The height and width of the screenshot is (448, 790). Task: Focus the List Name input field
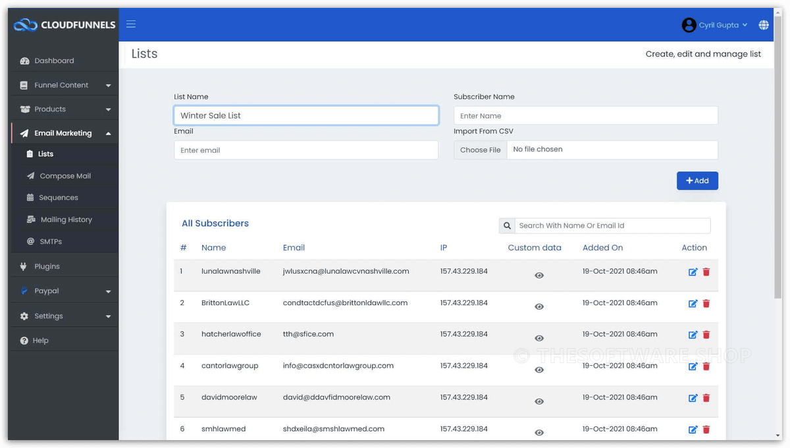(306, 115)
